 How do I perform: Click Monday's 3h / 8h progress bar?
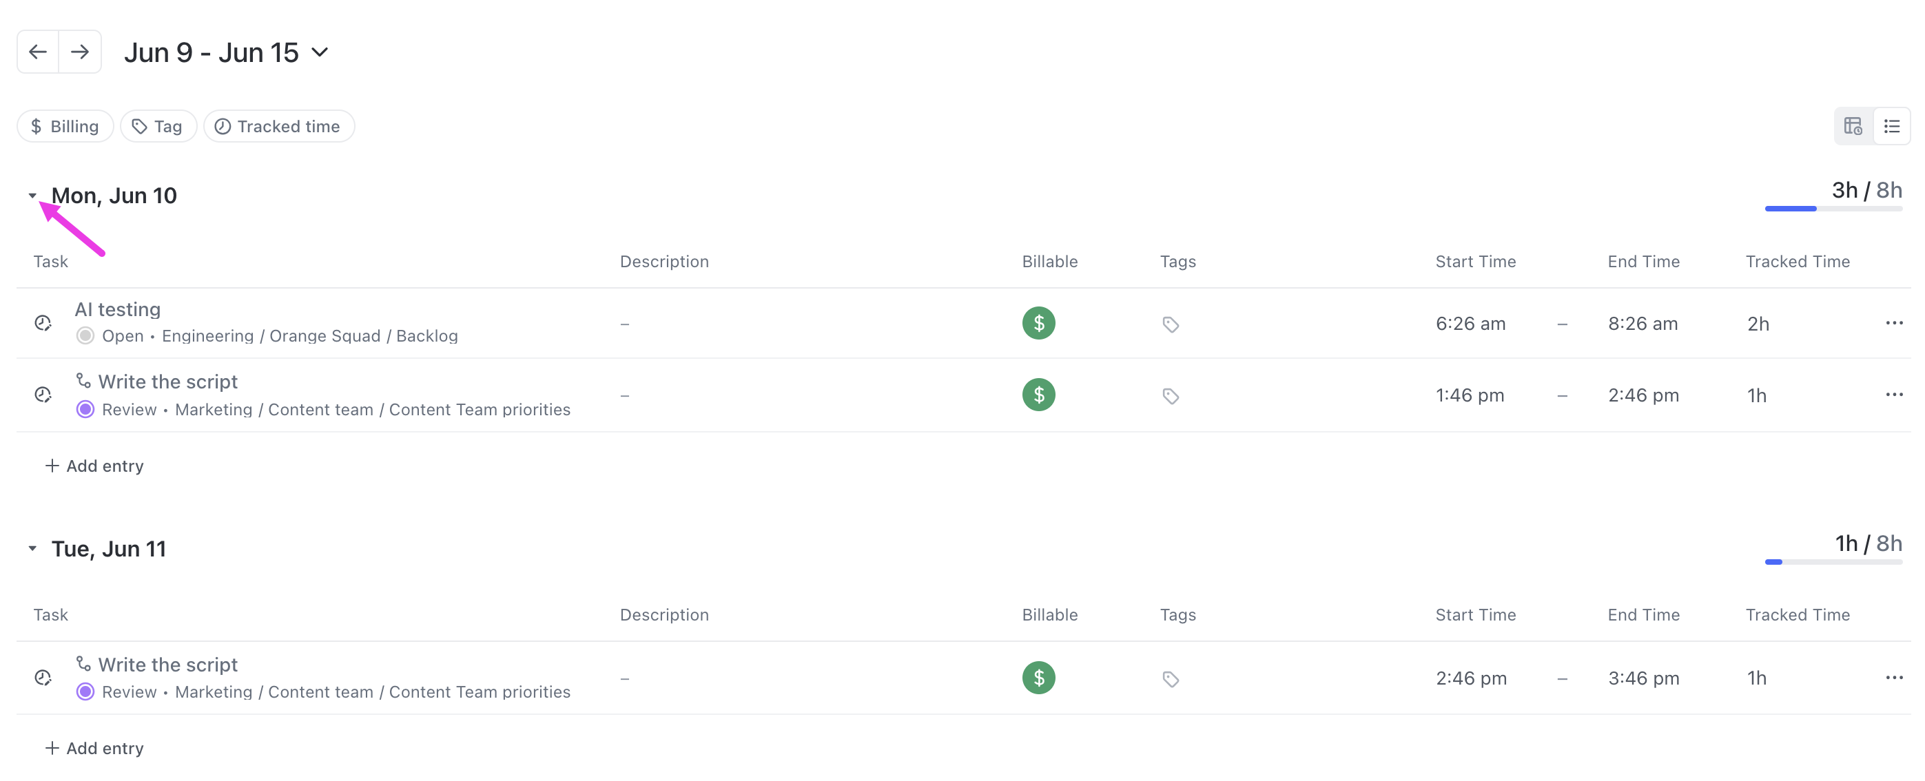(1833, 209)
